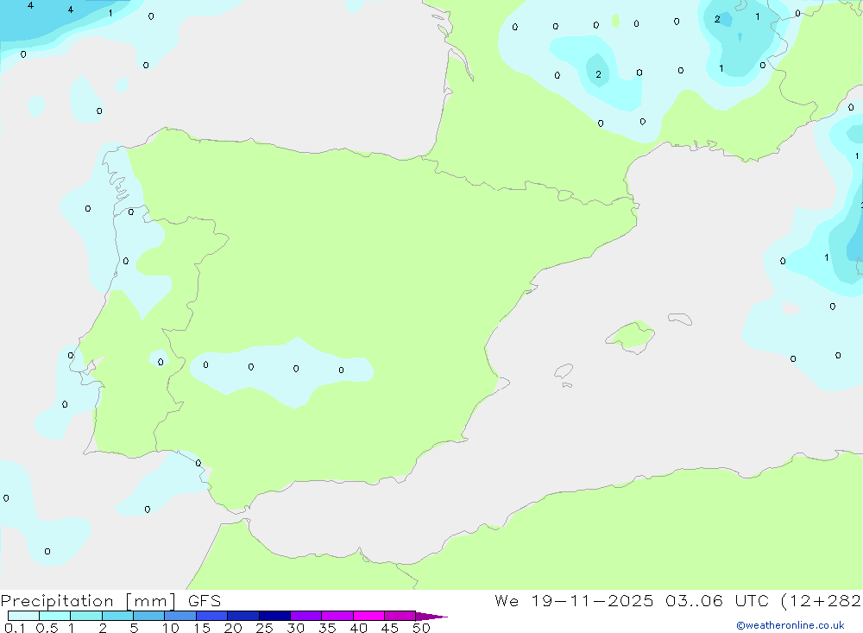Pick the 15–20 mm legend swatch
Image resolution: width=863 pixels, height=633 pixels.
pyautogui.click(x=211, y=616)
